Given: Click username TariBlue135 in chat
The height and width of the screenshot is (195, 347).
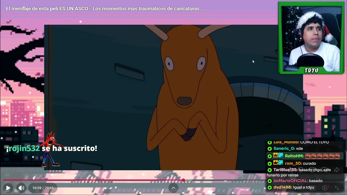Looking at the screenshot, I should pos(285,170).
